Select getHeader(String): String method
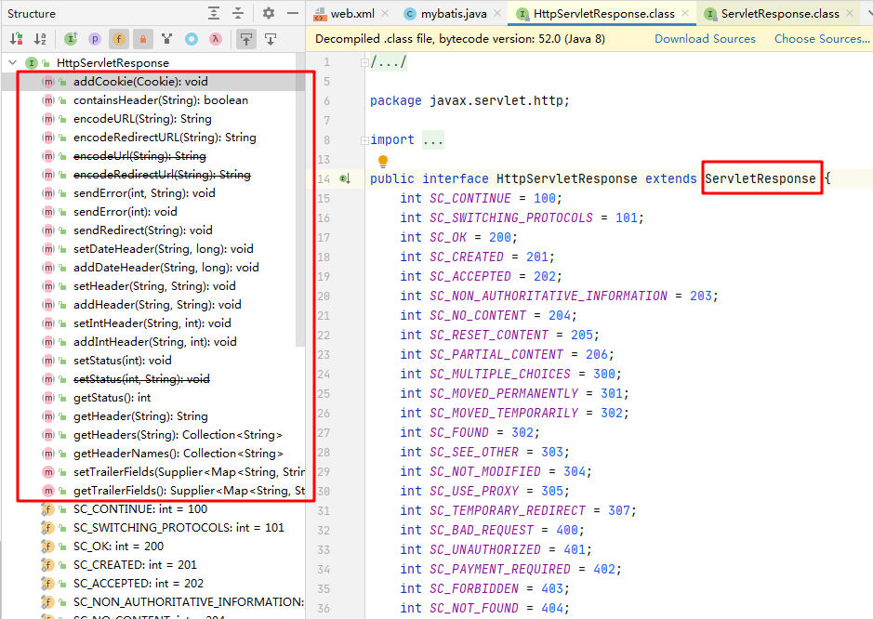Image resolution: width=873 pixels, height=619 pixels. 141,416
